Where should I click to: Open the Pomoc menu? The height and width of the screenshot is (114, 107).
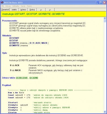point(29,6)
